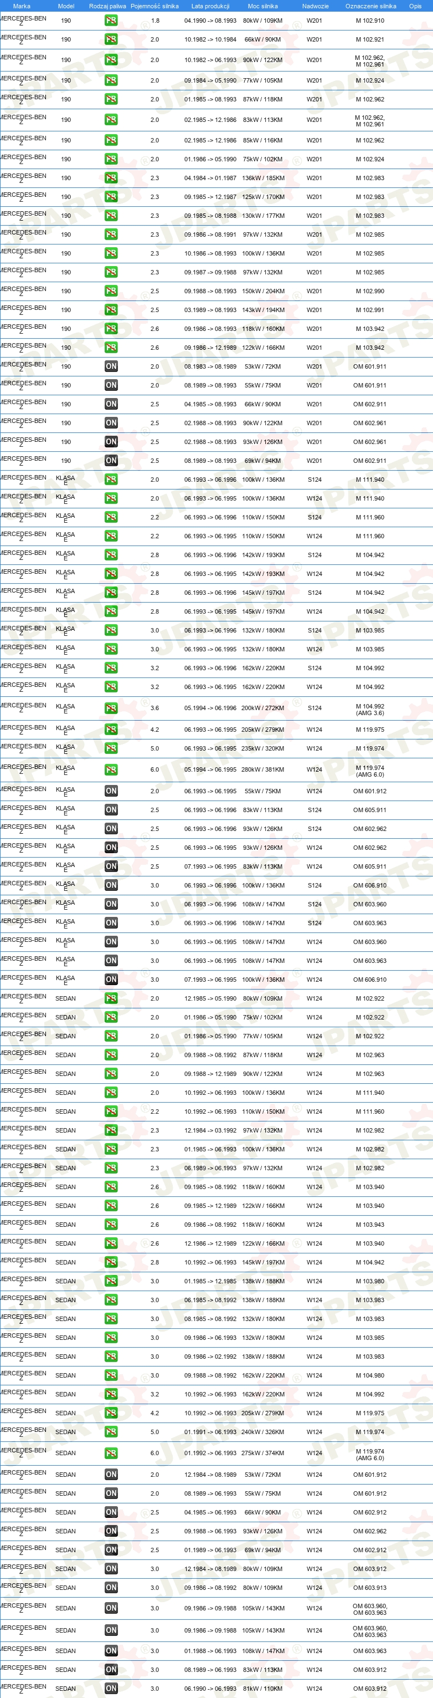Click the PB icon in the M 104.980 row
Screen dimensions: 433x1698
tap(111, 1376)
